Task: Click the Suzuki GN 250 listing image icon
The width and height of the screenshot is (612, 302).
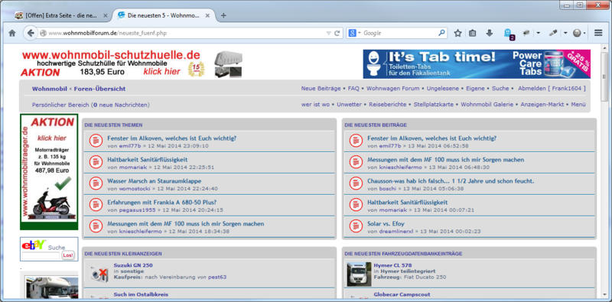Action: pos(99,274)
